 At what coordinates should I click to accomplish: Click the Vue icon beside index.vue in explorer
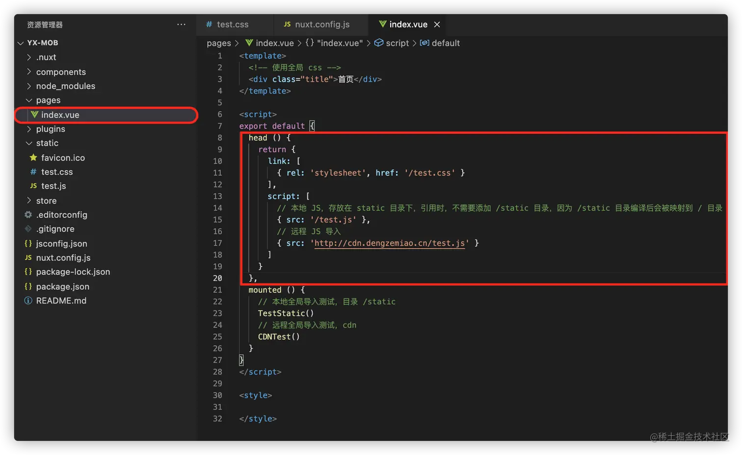(x=34, y=115)
